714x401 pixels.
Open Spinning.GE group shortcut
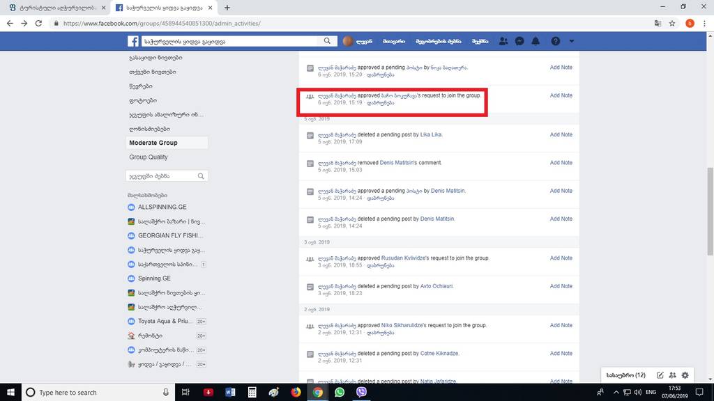(x=154, y=278)
